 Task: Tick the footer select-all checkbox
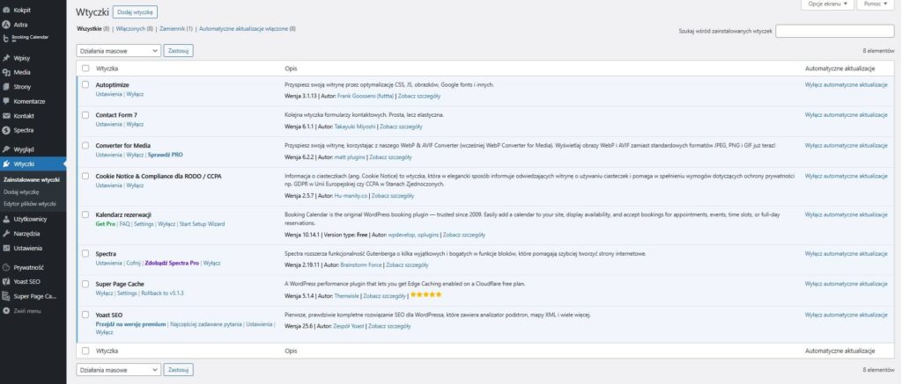point(85,350)
